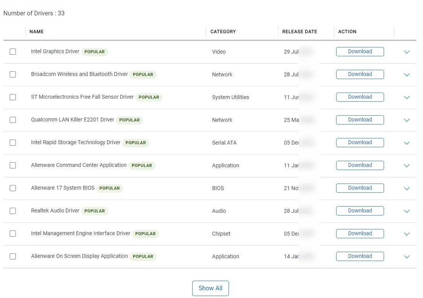Click Alienware On Screen Display Application name

[80, 256]
